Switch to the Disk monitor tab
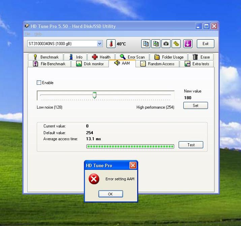Viewport: 241px width, 226px height. click(x=90, y=64)
